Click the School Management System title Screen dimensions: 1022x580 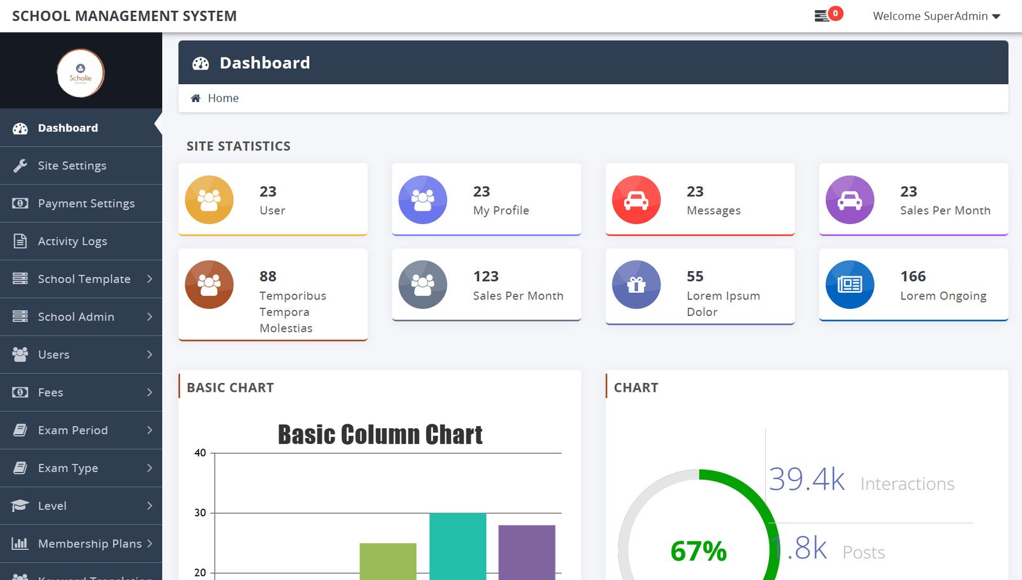(125, 16)
